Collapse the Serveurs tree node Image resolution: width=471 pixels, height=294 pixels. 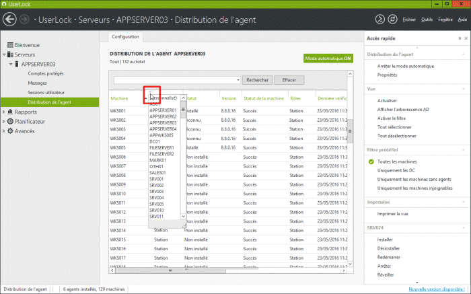coord(4,54)
